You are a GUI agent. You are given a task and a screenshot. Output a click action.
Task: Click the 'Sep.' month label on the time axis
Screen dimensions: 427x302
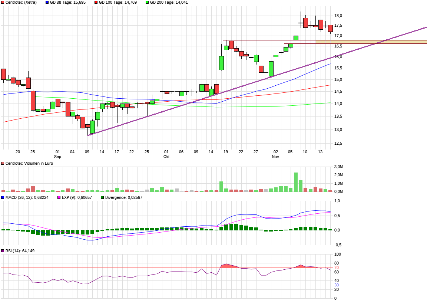pos(58,157)
